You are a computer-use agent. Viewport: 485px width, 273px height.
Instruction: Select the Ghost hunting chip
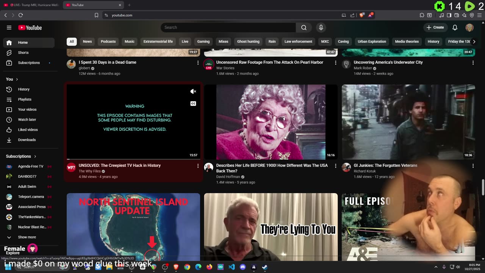pyautogui.click(x=248, y=42)
